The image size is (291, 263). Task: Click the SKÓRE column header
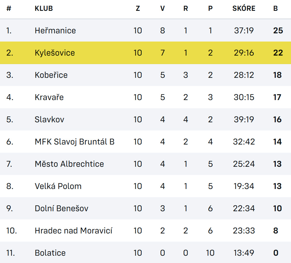[244, 8]
